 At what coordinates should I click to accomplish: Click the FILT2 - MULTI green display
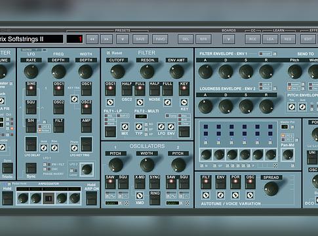(141, 117)
